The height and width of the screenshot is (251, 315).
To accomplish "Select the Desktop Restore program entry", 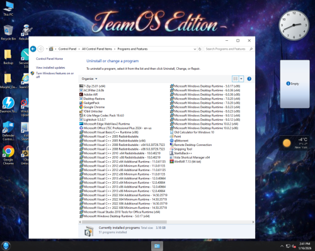I will coord(92,99).
